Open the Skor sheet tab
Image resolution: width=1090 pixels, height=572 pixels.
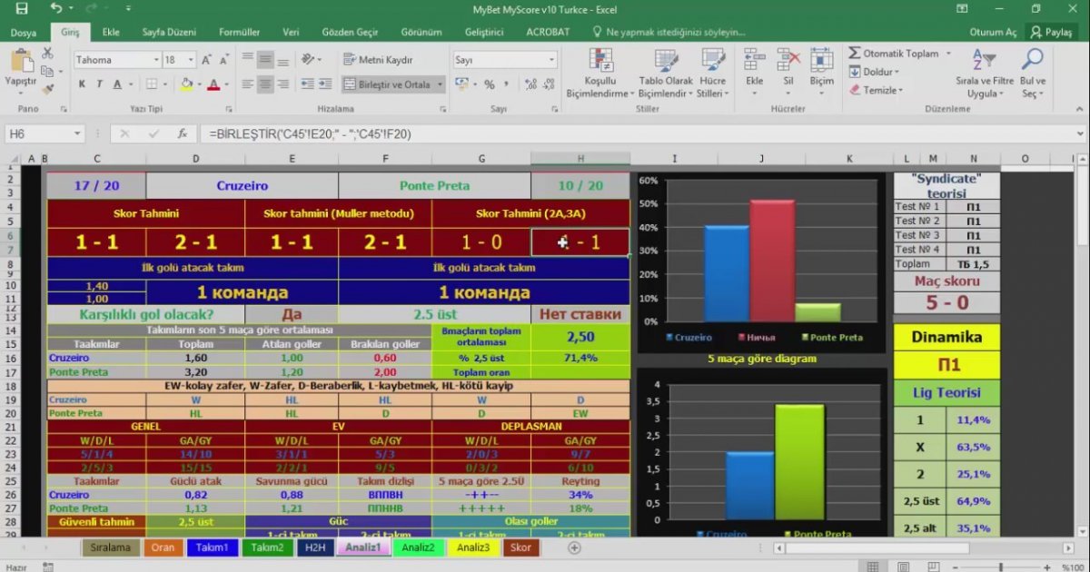point(521,547)
